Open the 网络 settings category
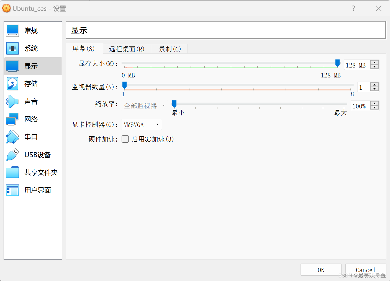This screenshot has height=281, width=390. pos(33,119)
